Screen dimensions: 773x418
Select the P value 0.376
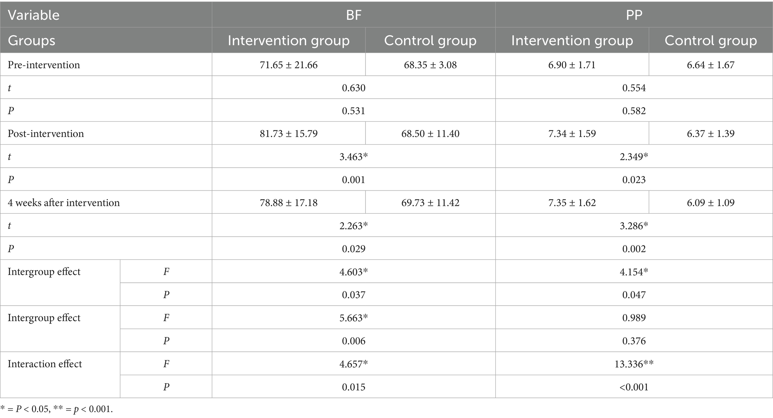coord(634,341)
